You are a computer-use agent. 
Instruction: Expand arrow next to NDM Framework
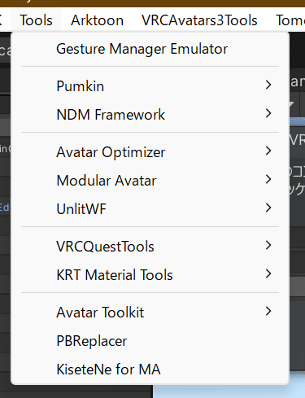(x=268, y=113)
